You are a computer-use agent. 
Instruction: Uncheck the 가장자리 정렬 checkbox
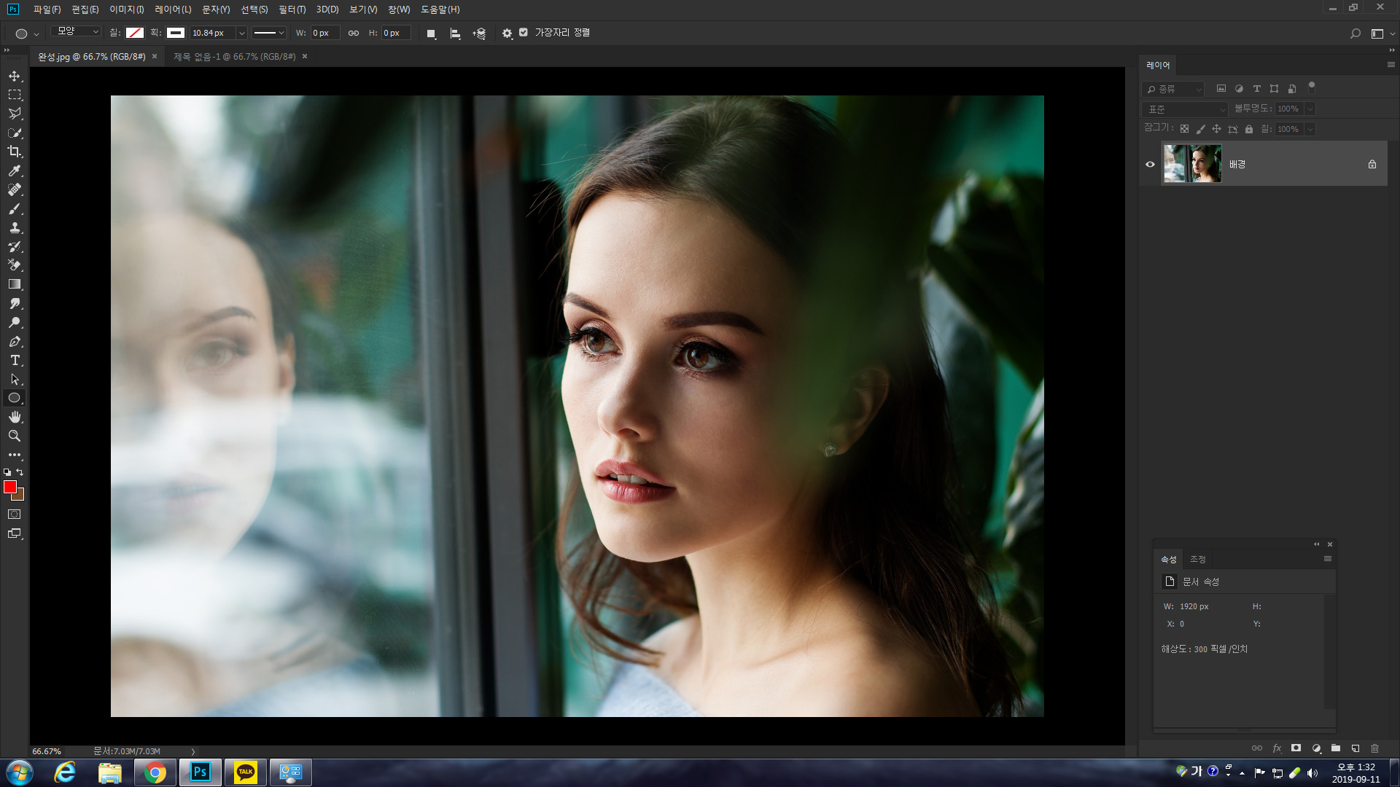524,33
